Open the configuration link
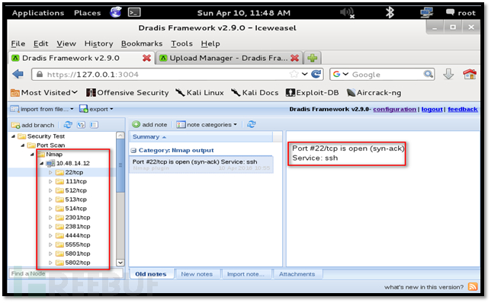 tap(395, 109)
